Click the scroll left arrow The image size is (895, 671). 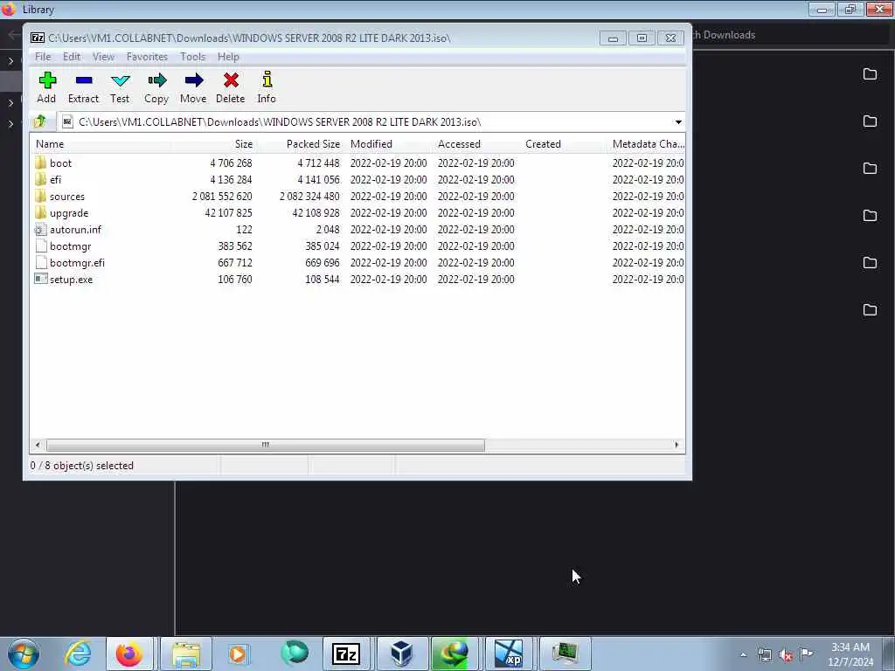point(38,445)
